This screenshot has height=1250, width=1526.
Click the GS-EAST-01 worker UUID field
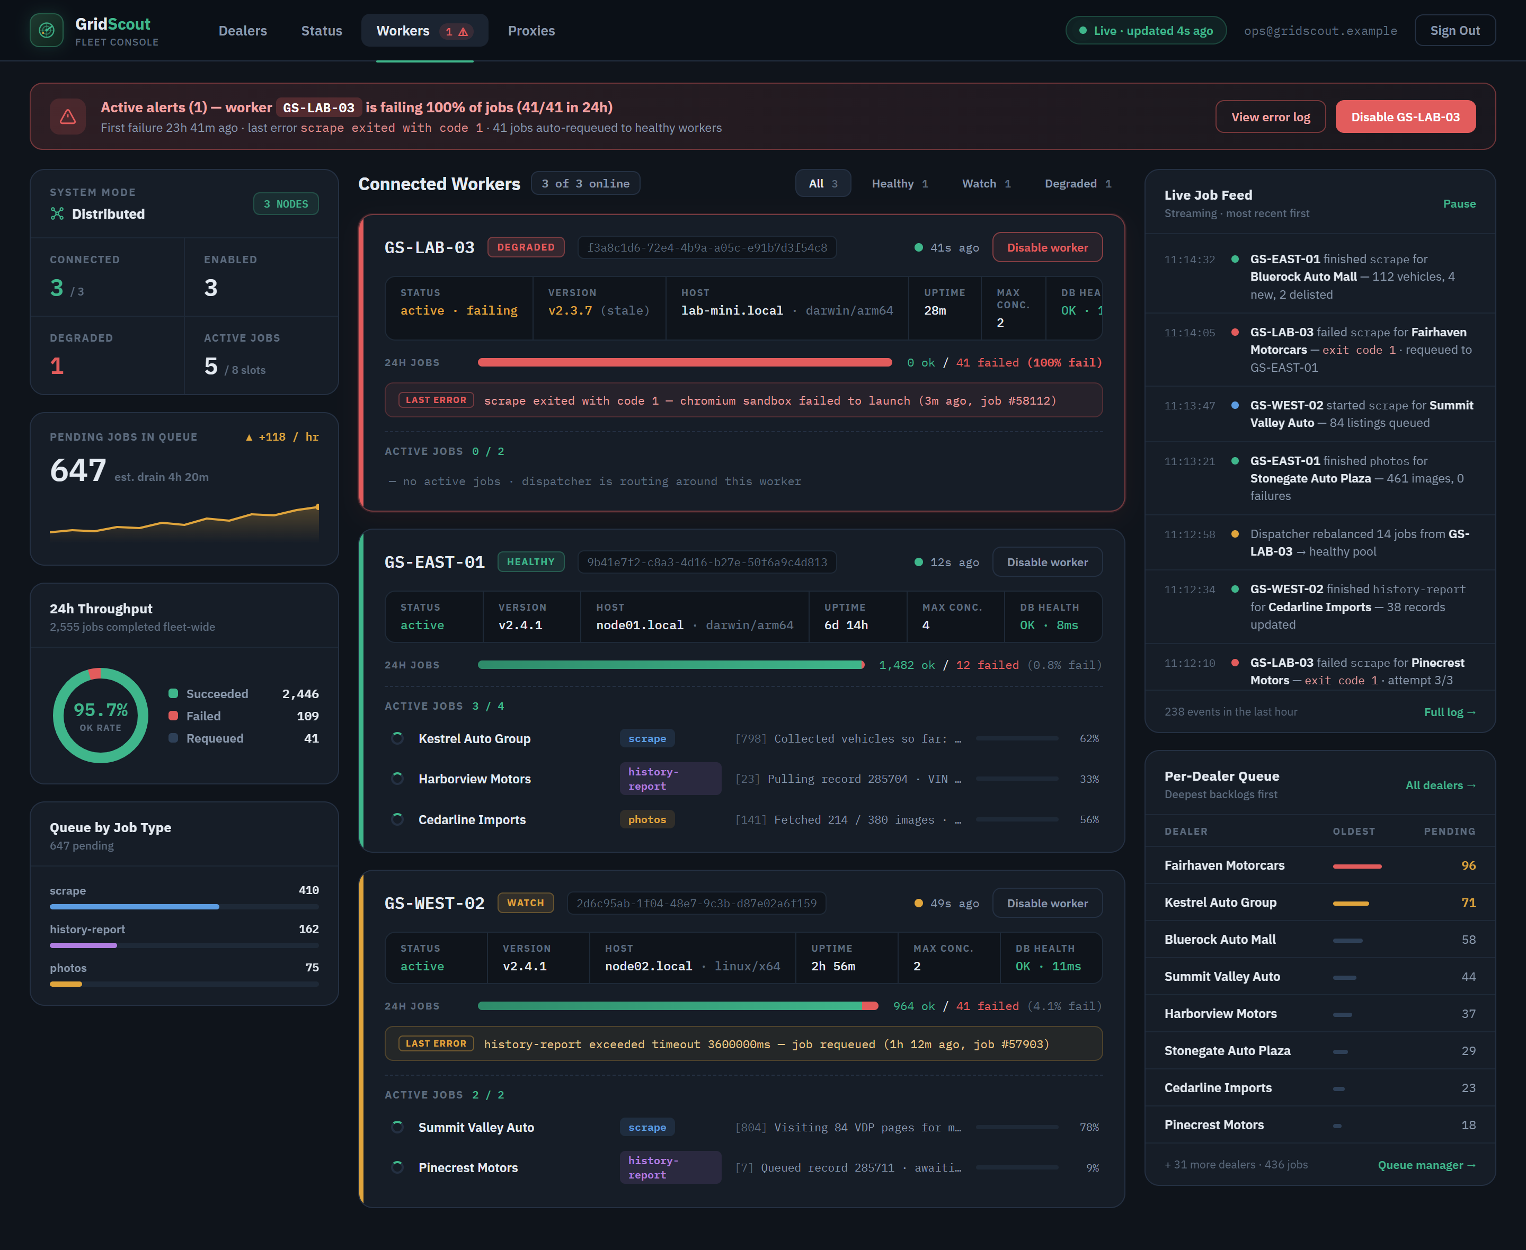point(706,561)
